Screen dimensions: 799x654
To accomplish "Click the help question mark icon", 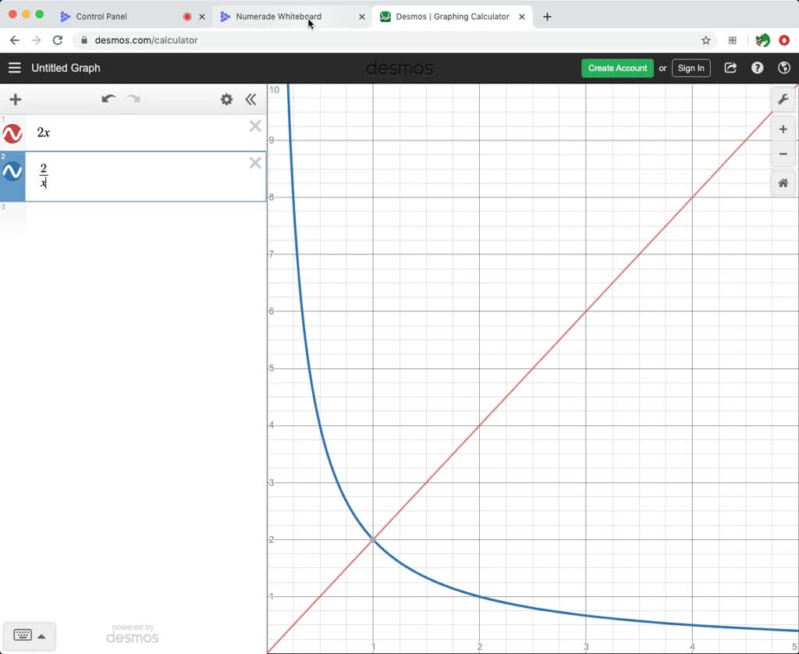I will 757,68.
